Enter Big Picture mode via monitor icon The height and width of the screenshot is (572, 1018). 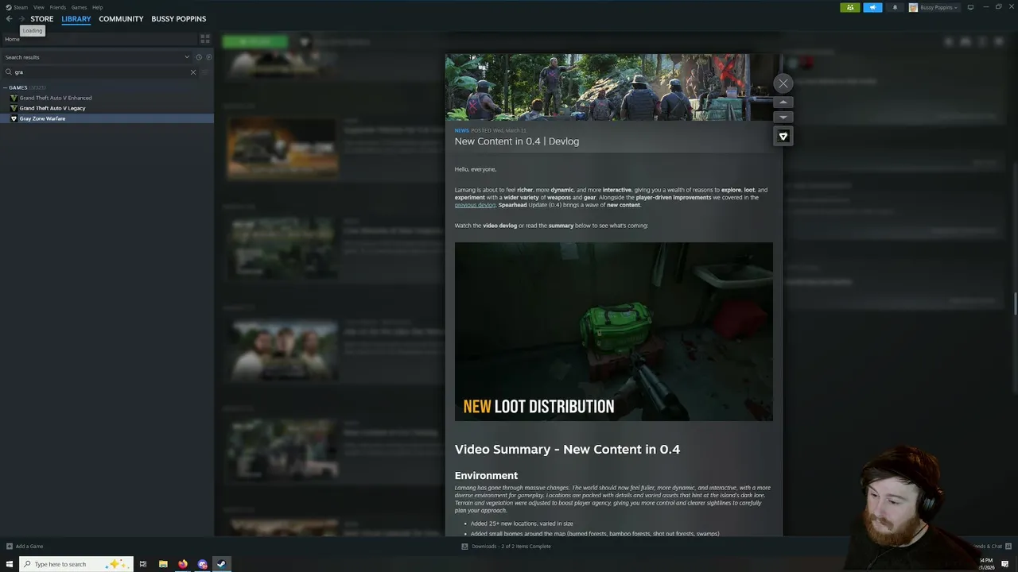970,7
